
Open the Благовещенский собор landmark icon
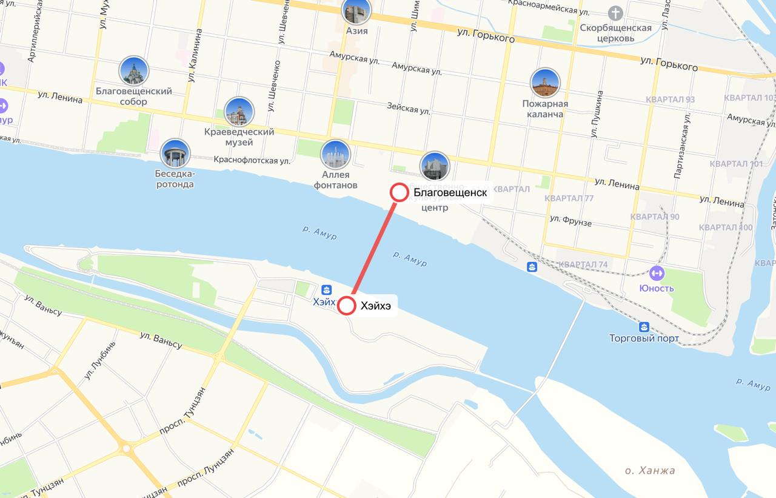[x=134, y=71]
